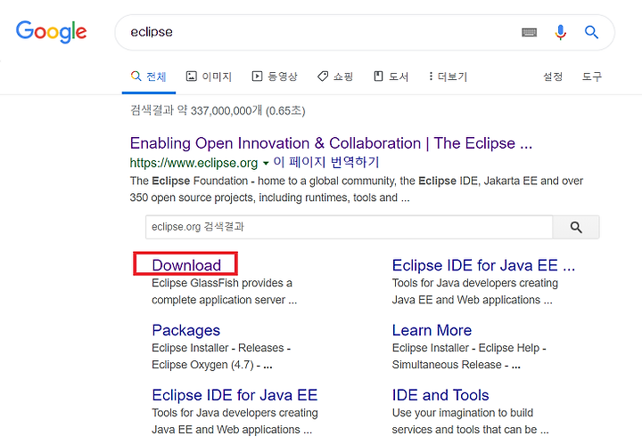Open 설정 menu

point(553,77)
